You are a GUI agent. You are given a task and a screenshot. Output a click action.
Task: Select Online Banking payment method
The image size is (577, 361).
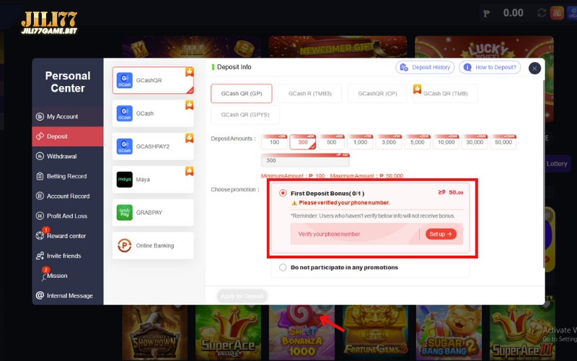[153, 245]
